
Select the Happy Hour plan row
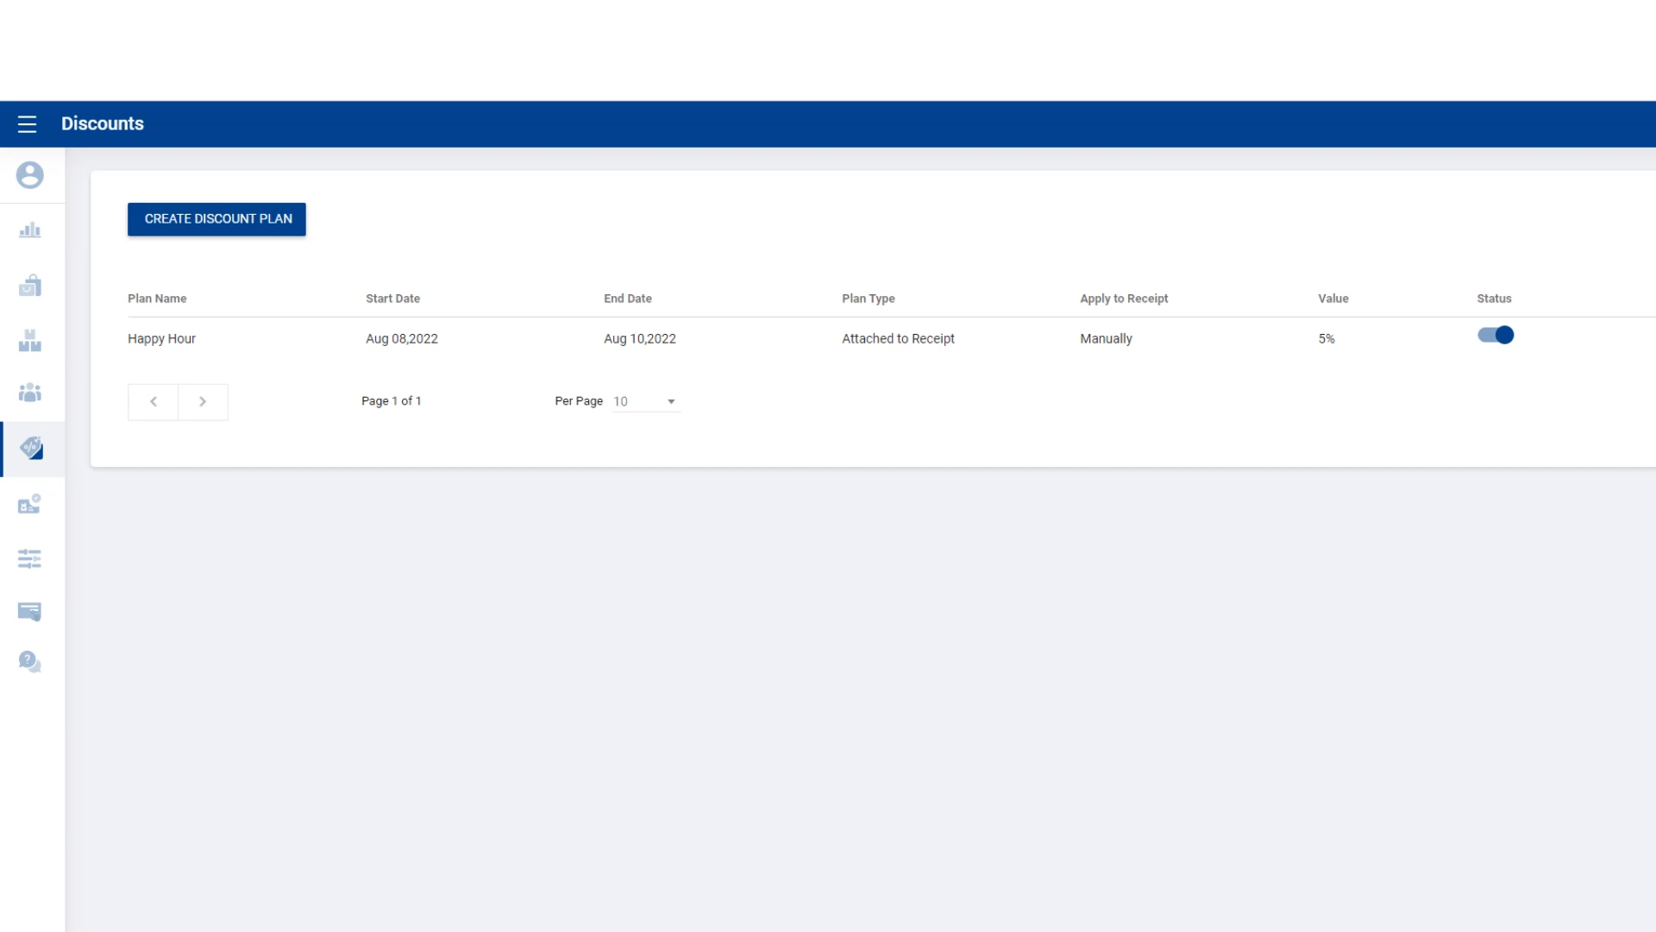[162, 339]
